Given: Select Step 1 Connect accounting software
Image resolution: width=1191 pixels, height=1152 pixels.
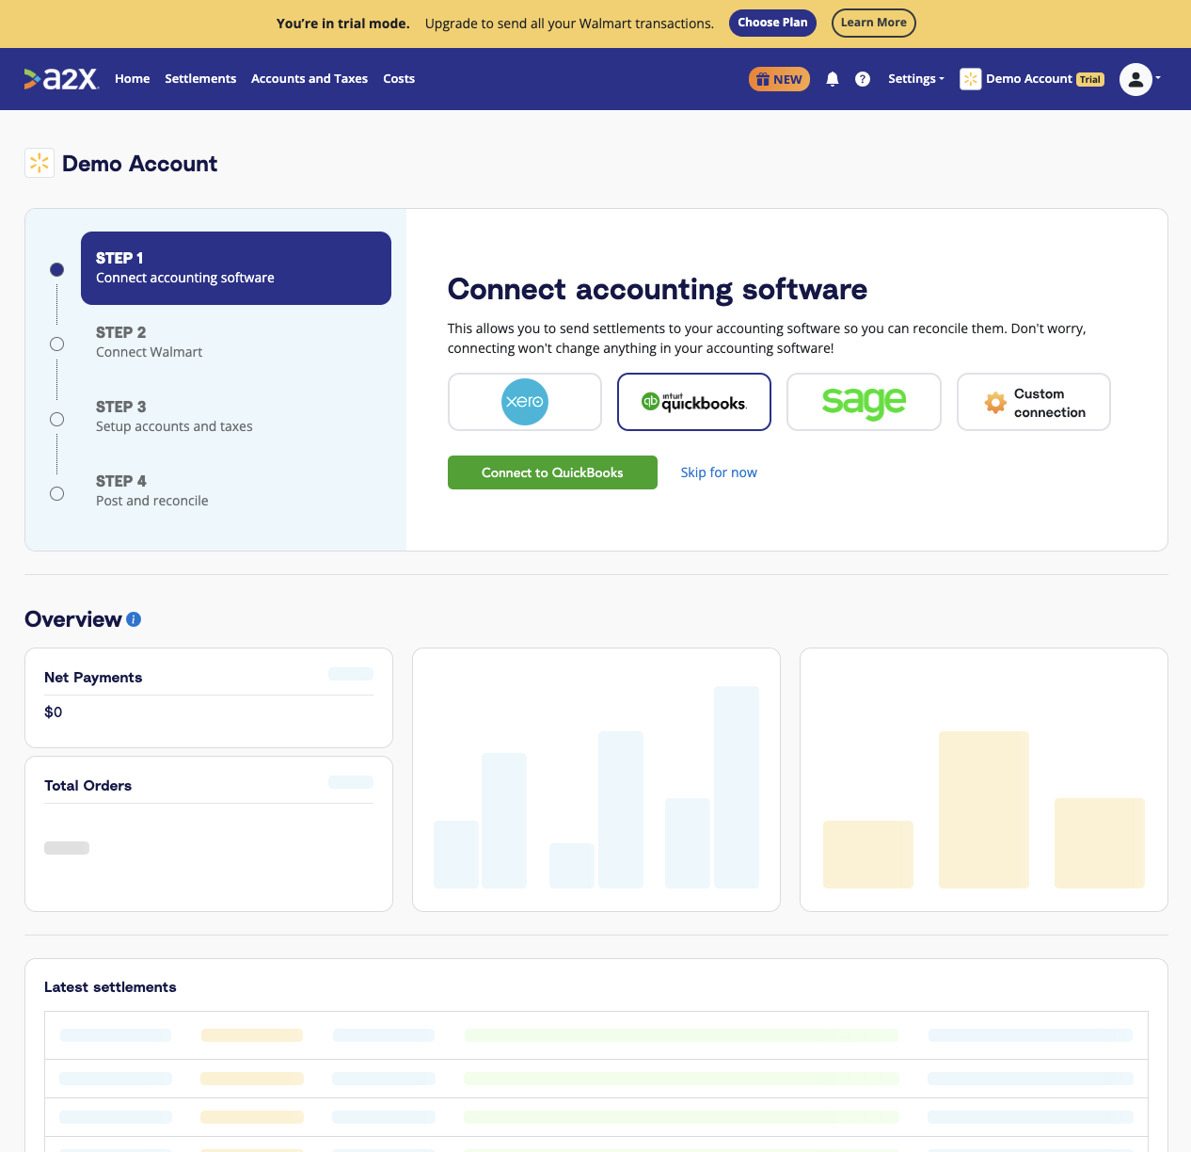Looking at the screenshot, I should coord(236,268).
